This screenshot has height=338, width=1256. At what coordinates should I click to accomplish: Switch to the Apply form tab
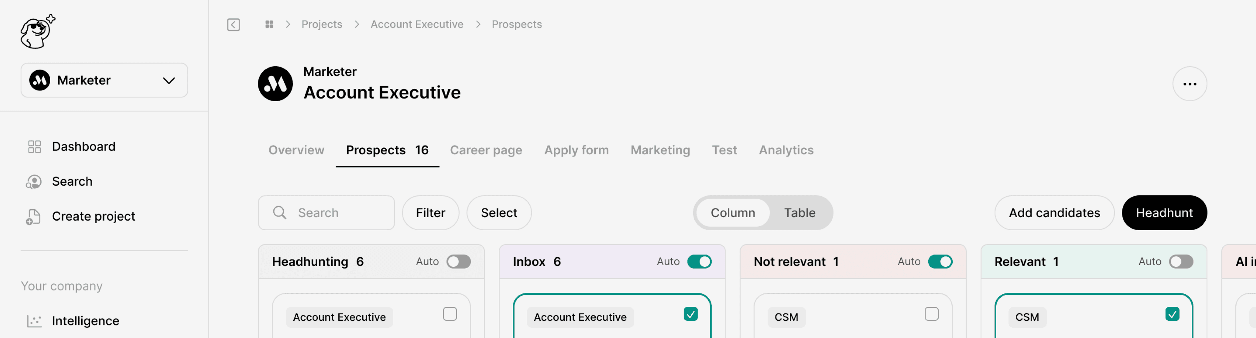point(576,150)
